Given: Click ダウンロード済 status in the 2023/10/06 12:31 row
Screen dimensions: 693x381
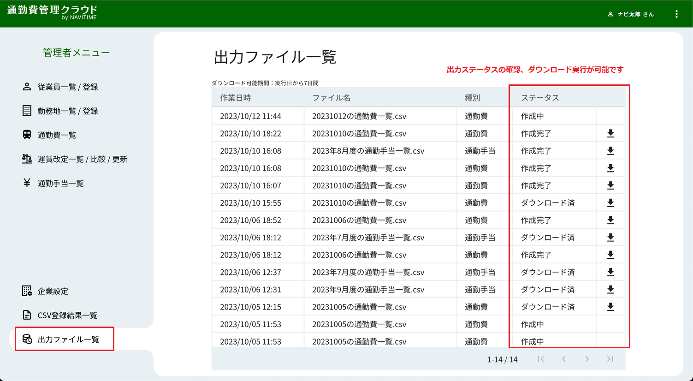Looking at the screenshot, I should click(x=548, y=289).
